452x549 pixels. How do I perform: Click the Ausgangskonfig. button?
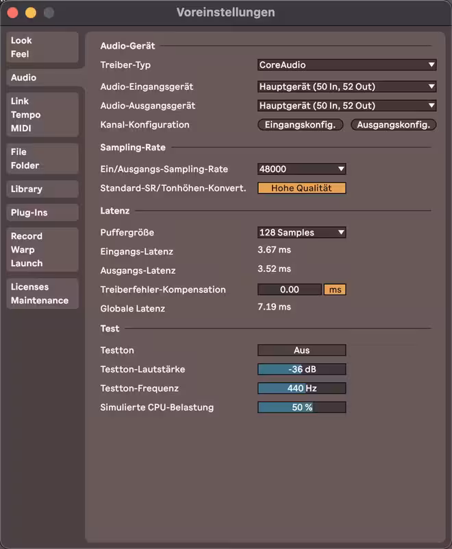click(393, 125)
